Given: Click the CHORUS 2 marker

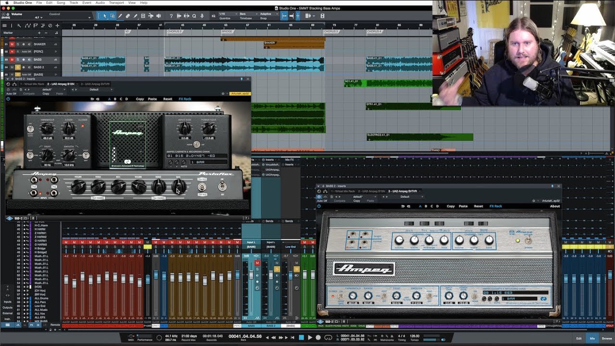Looking at the screenshot, I should (x=175, y=32).
